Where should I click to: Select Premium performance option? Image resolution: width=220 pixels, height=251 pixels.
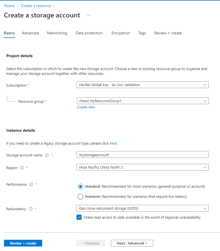80,196
